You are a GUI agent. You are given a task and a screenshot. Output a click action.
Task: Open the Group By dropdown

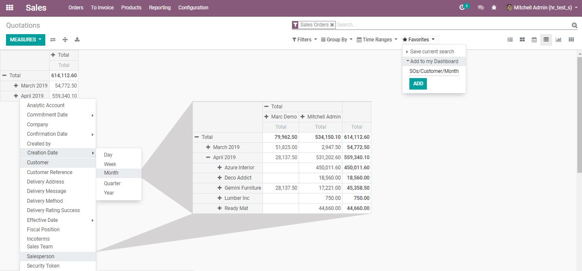(337, 40)
